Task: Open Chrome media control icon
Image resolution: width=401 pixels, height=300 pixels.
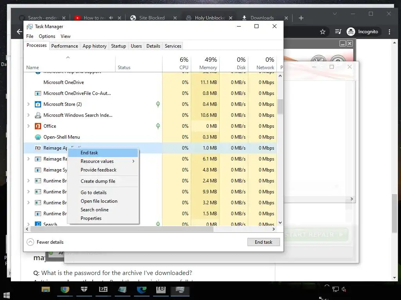Action: (338, 32)
